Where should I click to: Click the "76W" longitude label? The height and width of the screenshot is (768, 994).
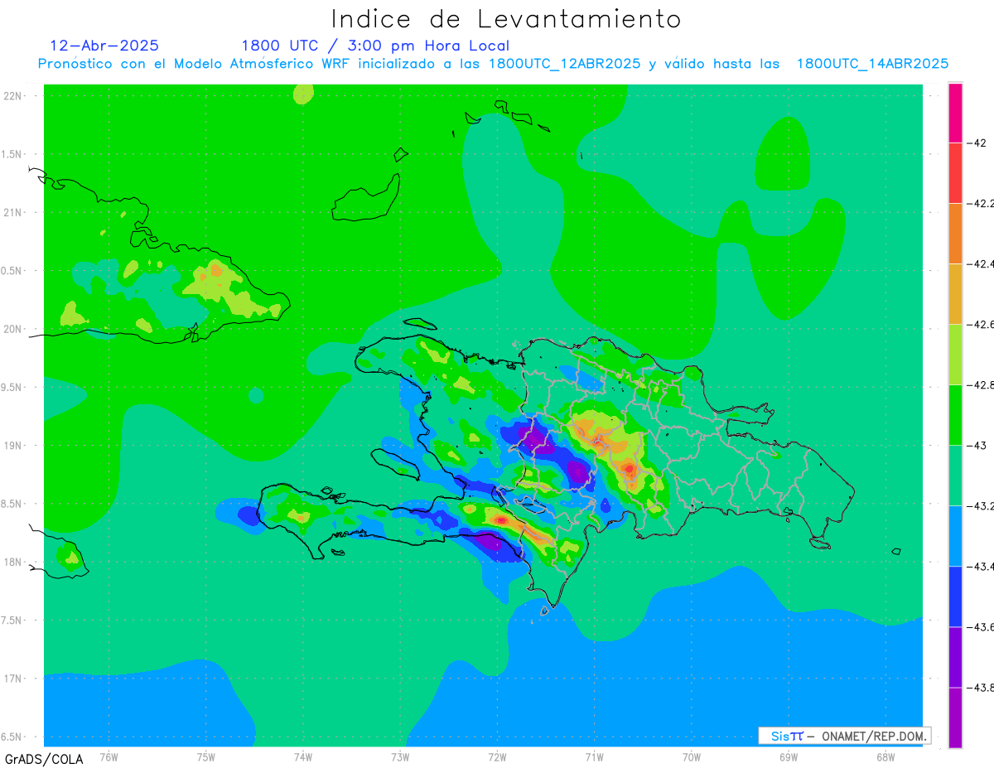[x=109, y=756]
